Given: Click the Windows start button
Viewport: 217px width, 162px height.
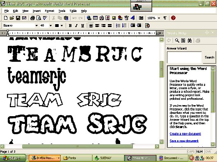Looking at the screenshot, I should [x=13, y=158].
